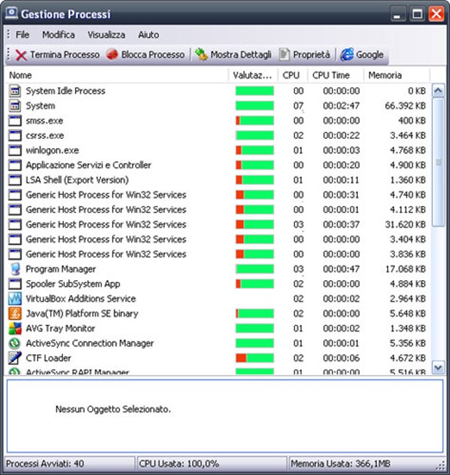Click the Processi Avviati: 40 status entry
This screenshot has width=450, height=475.
pyautogui.click(x=45, y=464)
